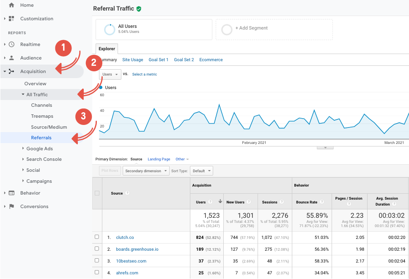Viewport: 409px width, 279px height.
Task: Click the Conversions flag icon
Action: tap(11, 206)
